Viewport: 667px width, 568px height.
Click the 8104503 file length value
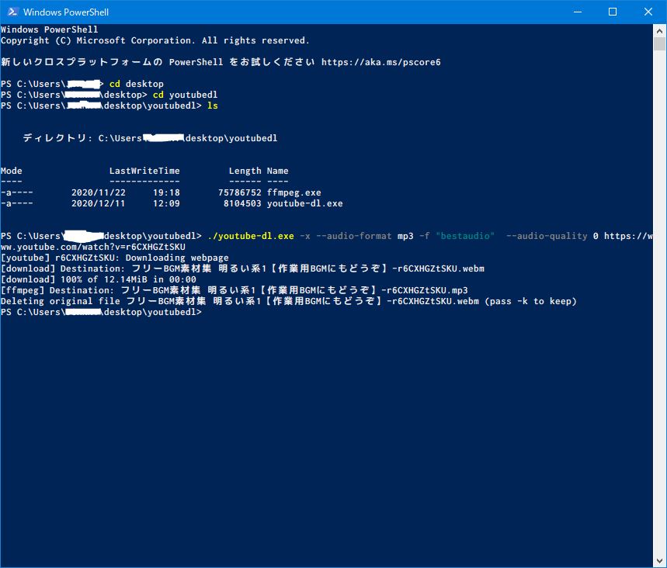coord(242,203)
